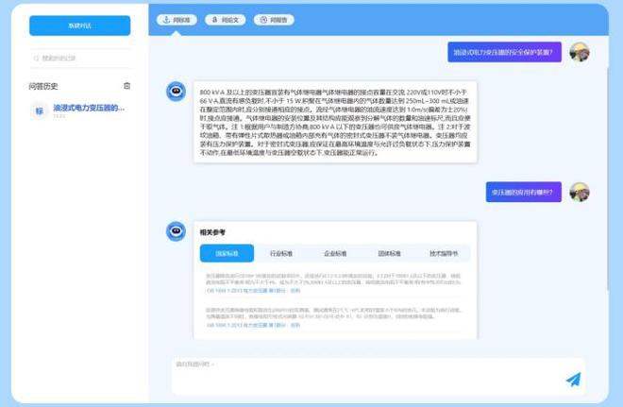Click user avatar beside the 油浸式电力变压器 question
The height and width of the screenshot is (407, 623).
580,53
